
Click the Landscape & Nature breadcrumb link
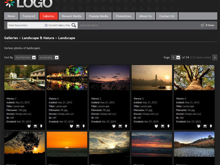pos(38,38)
